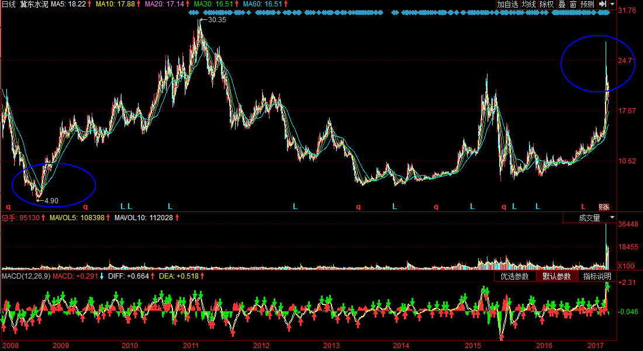
Task: Click the MACD(12,26,9) indicator label
Action: coord(26,276)
